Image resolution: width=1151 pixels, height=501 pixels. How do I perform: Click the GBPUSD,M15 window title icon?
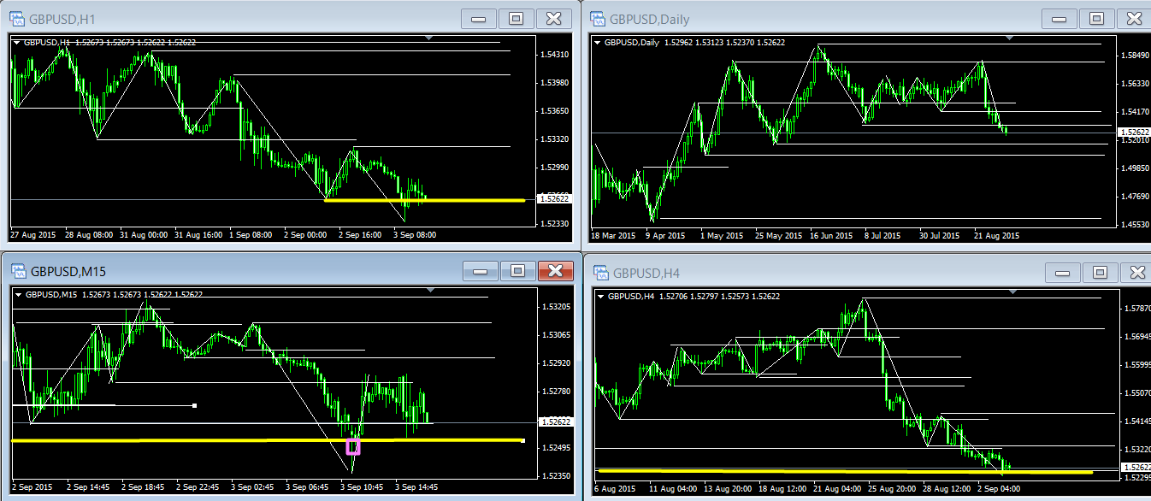tap(17, 271)
